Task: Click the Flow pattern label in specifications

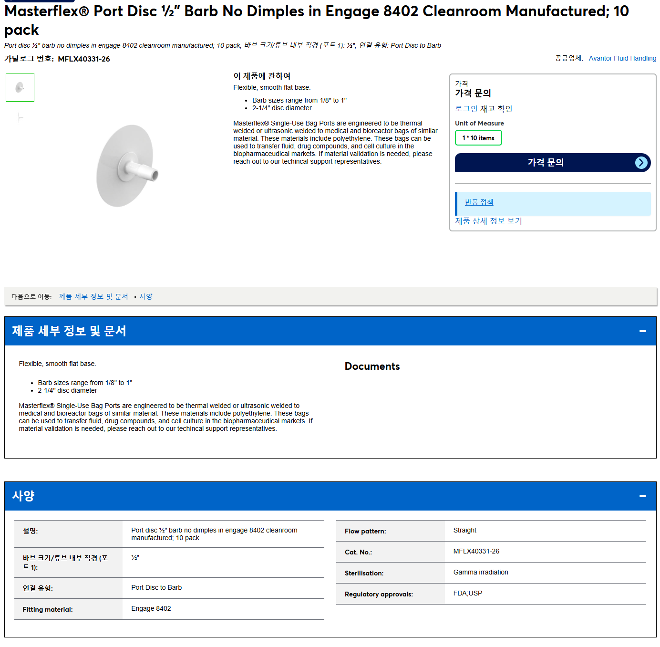Action: click(x=365, y=531)
